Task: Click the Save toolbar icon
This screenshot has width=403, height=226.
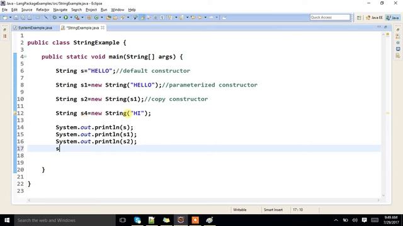Action: coord(16,18)
